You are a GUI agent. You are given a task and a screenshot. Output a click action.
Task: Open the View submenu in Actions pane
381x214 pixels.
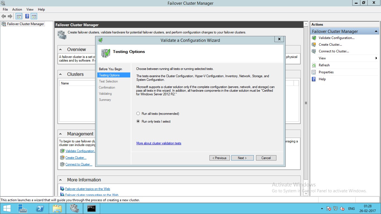(x=345, y=58)
